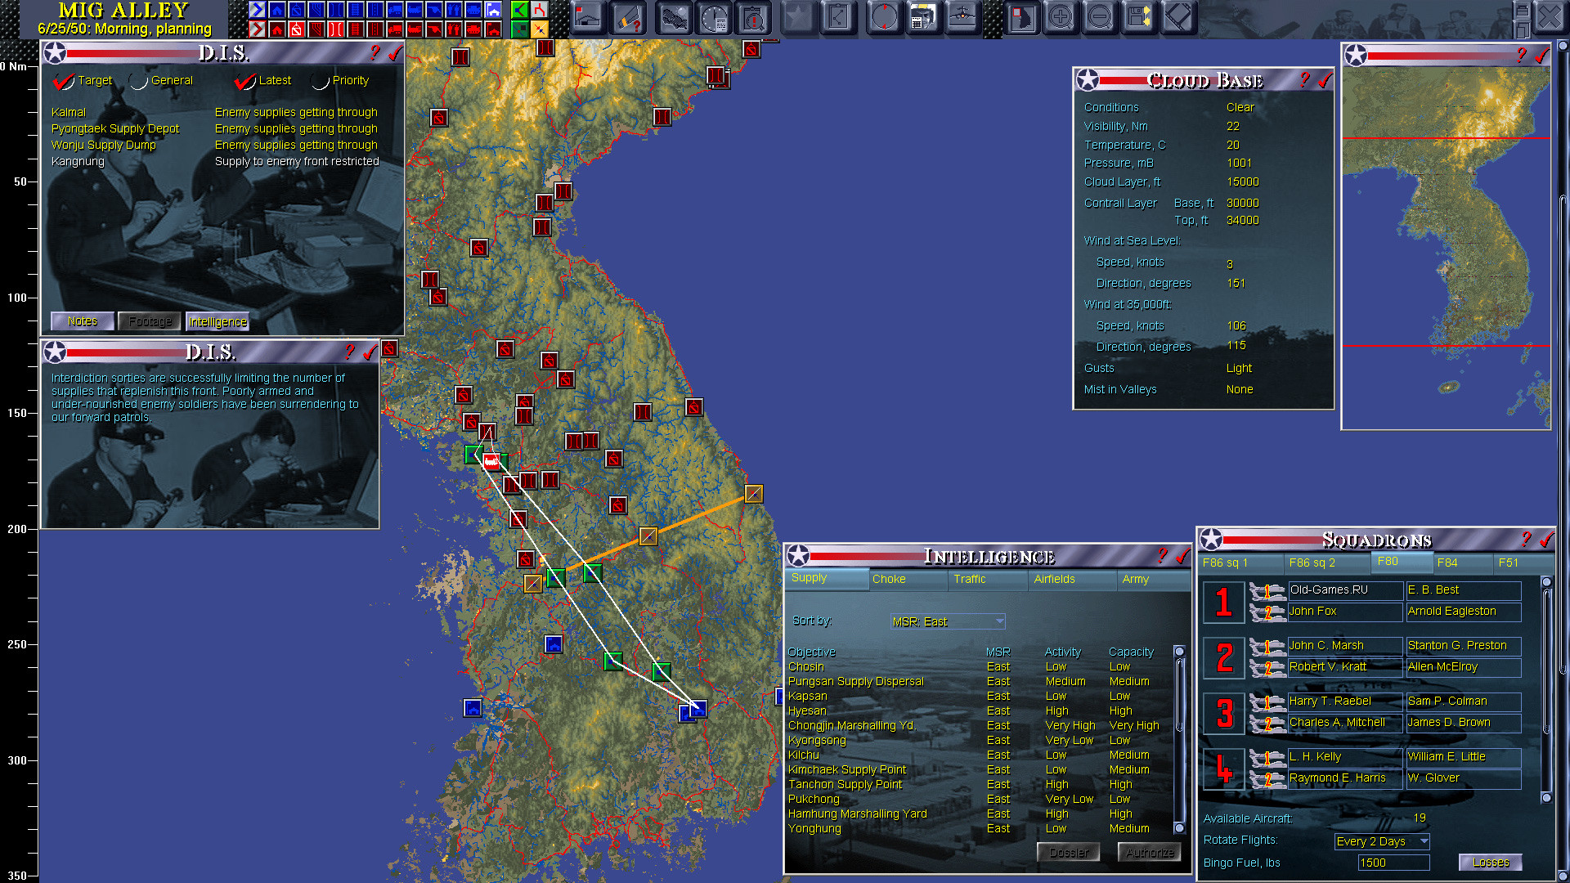Screen dimensions: 1570x883
Task: Click the stopwatch with calculator toolbar icon
Action: coord(715,17)
